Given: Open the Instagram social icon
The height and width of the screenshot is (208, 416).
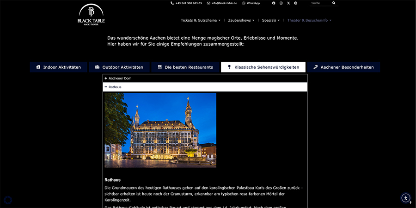Looking at the screenshot, I should point(281,3).
